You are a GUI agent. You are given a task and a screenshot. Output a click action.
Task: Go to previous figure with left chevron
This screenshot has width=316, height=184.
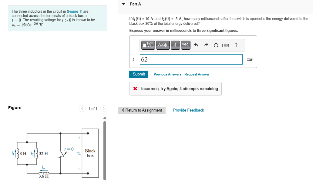(x=82, y=108)
